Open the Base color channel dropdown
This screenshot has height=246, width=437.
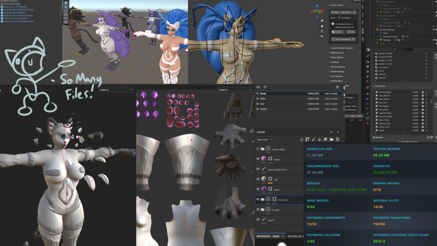tap(265, 139)
